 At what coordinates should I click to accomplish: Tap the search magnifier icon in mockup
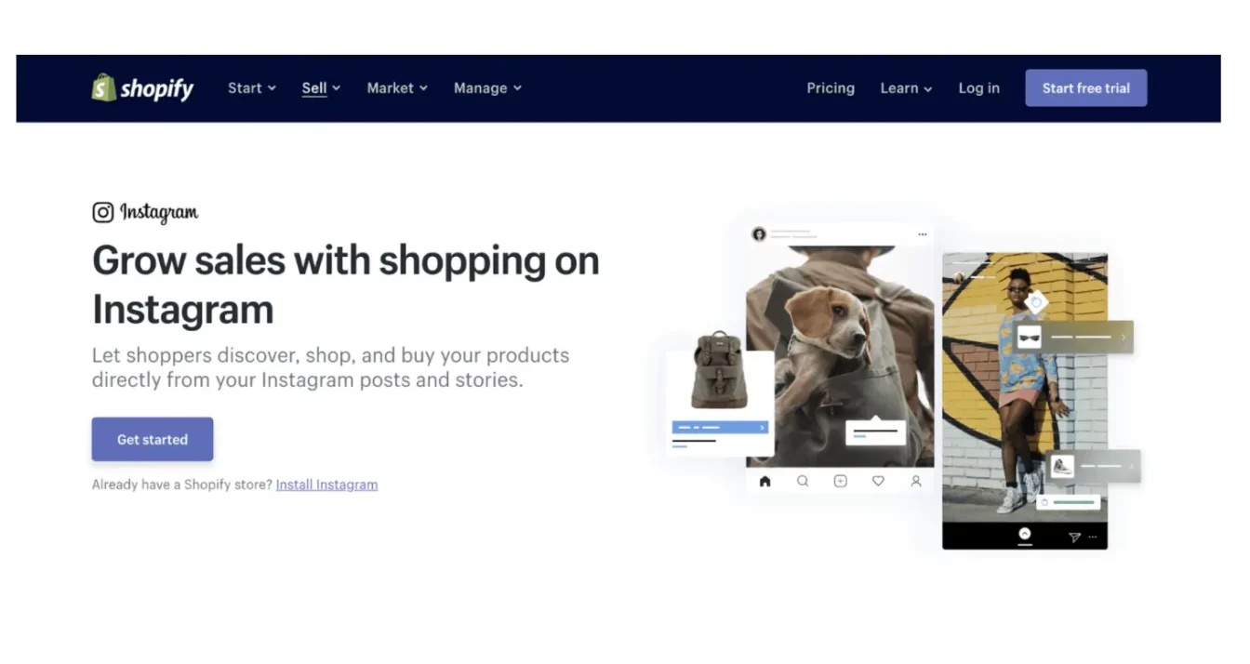[803, 481]
